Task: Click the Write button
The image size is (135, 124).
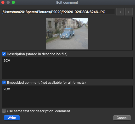Action: pos(12,118)
